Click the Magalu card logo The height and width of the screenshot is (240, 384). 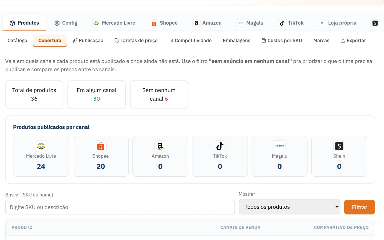279,146
